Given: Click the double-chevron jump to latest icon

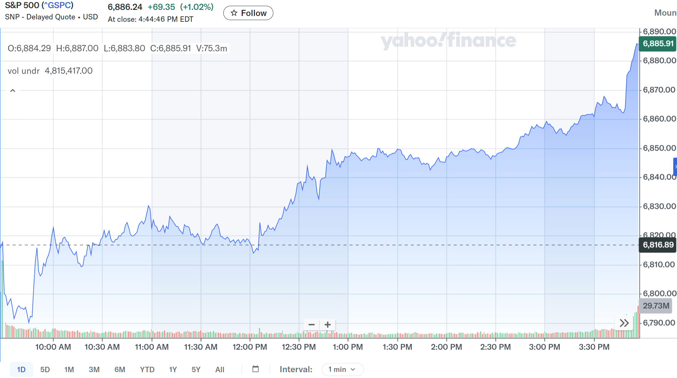Looking at the screenshot, I should click(x=624, y=323).
